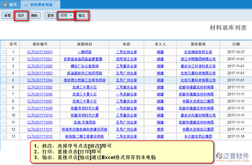Tick the checkbox for row 13
Screen dimensions: 252x165
3,136
